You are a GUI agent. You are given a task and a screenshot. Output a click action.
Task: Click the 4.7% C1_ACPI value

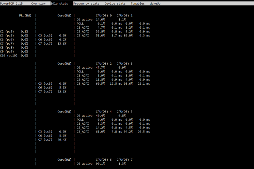101,28
